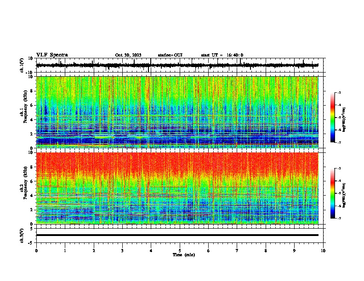Click the color scale bar beside ch.1 spectrogram
This screenshot has height=281, width=364.
333,118
